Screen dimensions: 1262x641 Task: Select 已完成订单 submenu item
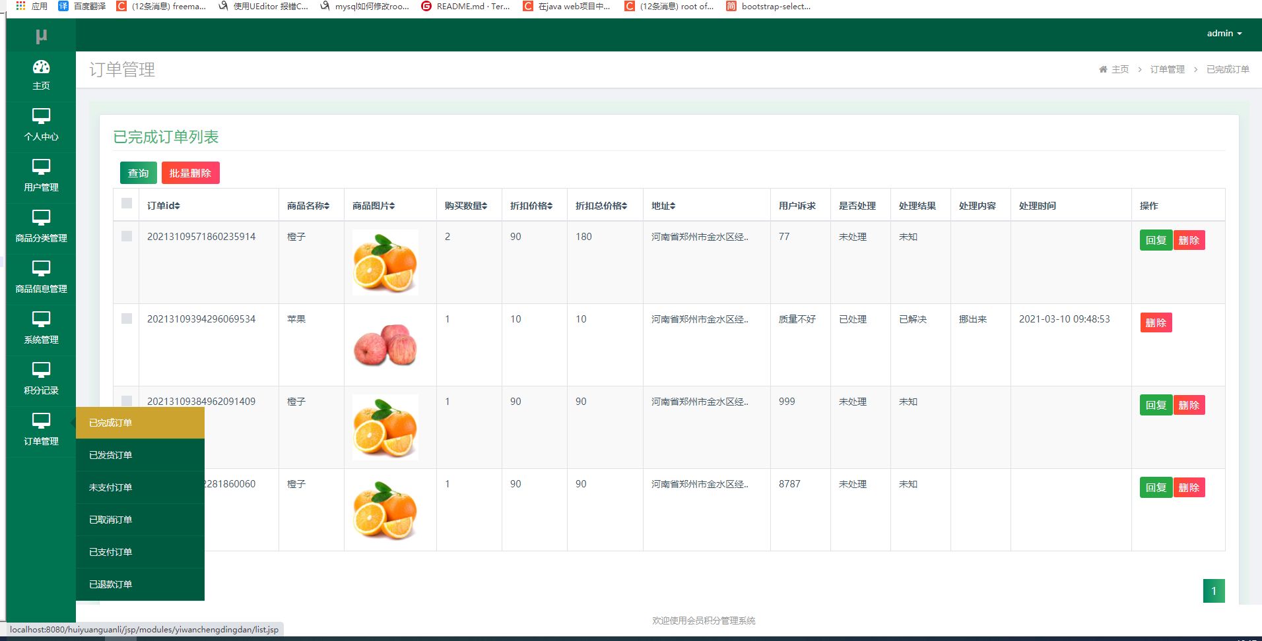click(x=140, y=423)
